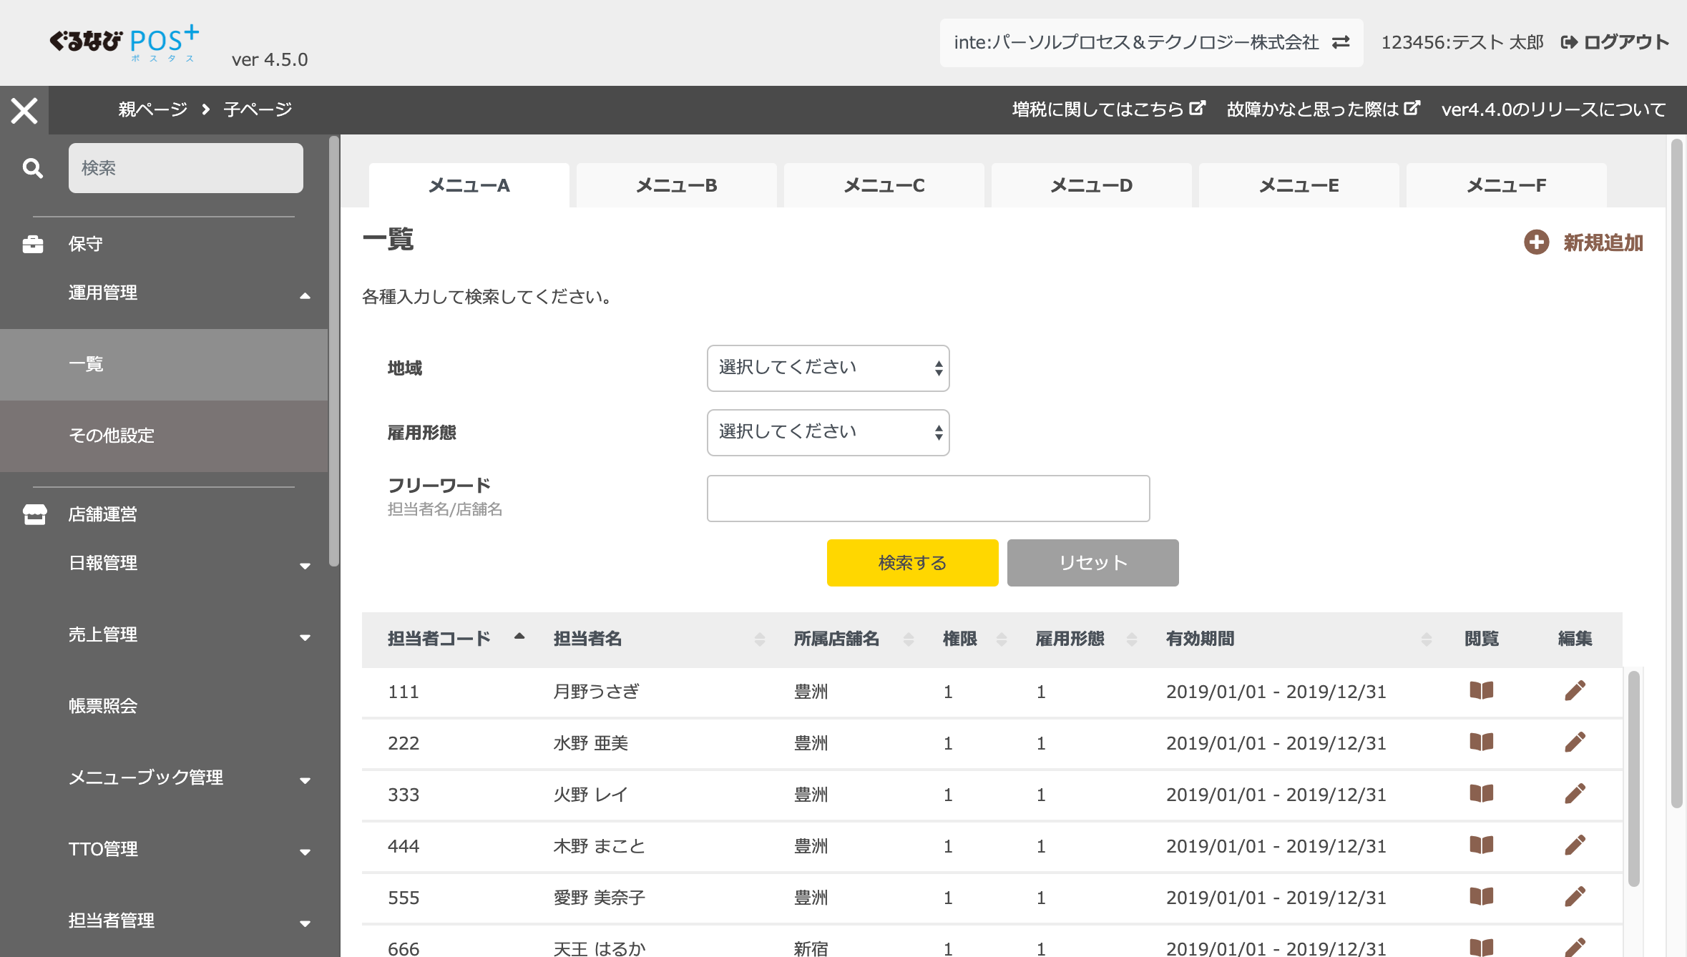Switch to メニューC tab

pos(884,185)
